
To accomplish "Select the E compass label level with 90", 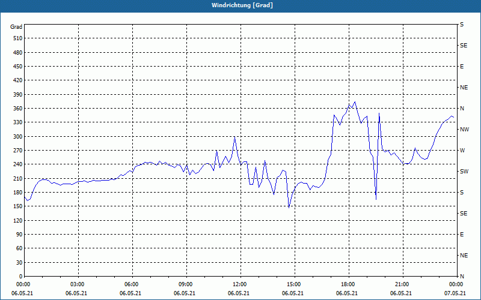I will [x=462, y=235].
